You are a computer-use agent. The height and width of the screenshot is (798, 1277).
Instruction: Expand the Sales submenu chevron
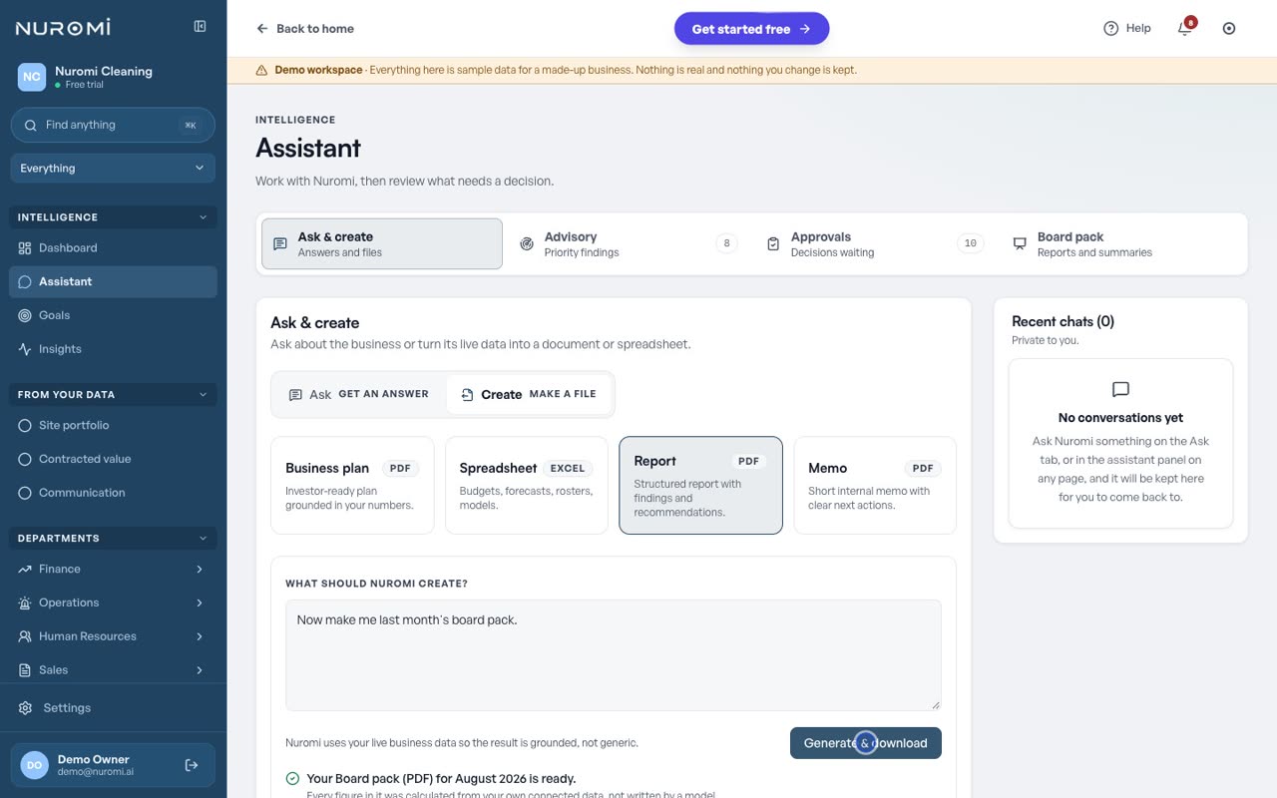[x=200, y=670]
